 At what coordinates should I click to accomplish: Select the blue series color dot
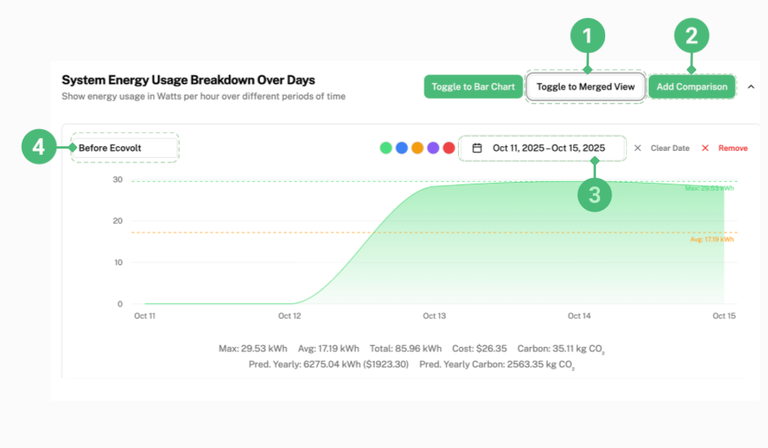pos(402,147)
